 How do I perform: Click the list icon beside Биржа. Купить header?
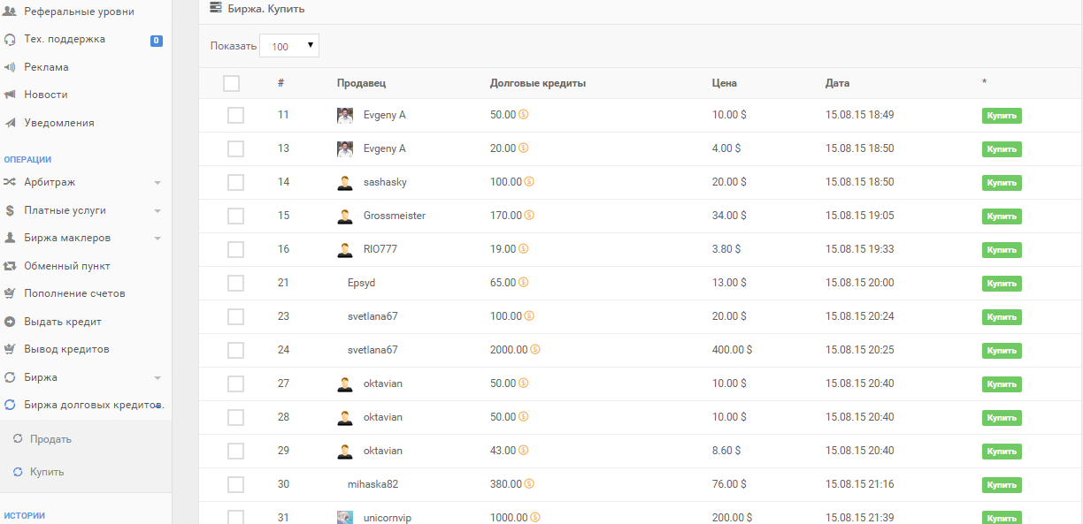coord(216,8)
